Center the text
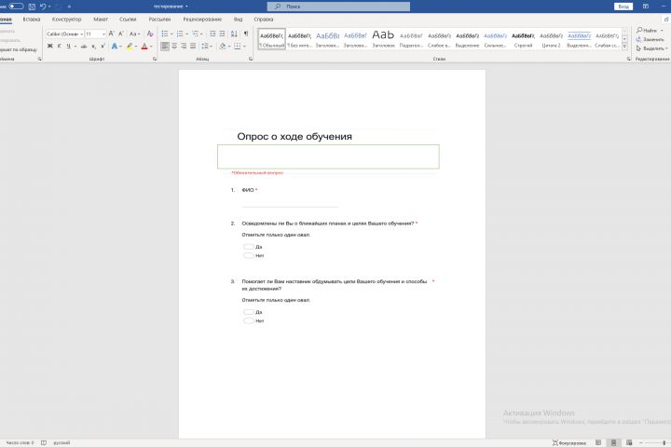 174,46
